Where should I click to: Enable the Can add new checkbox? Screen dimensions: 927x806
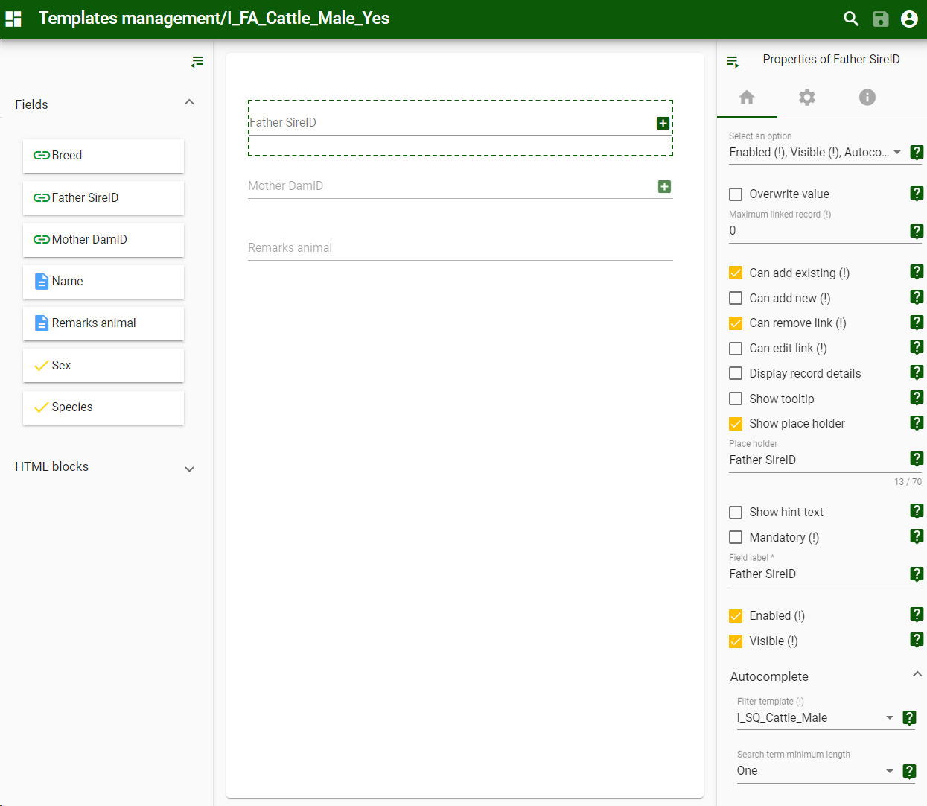[736, 298]
